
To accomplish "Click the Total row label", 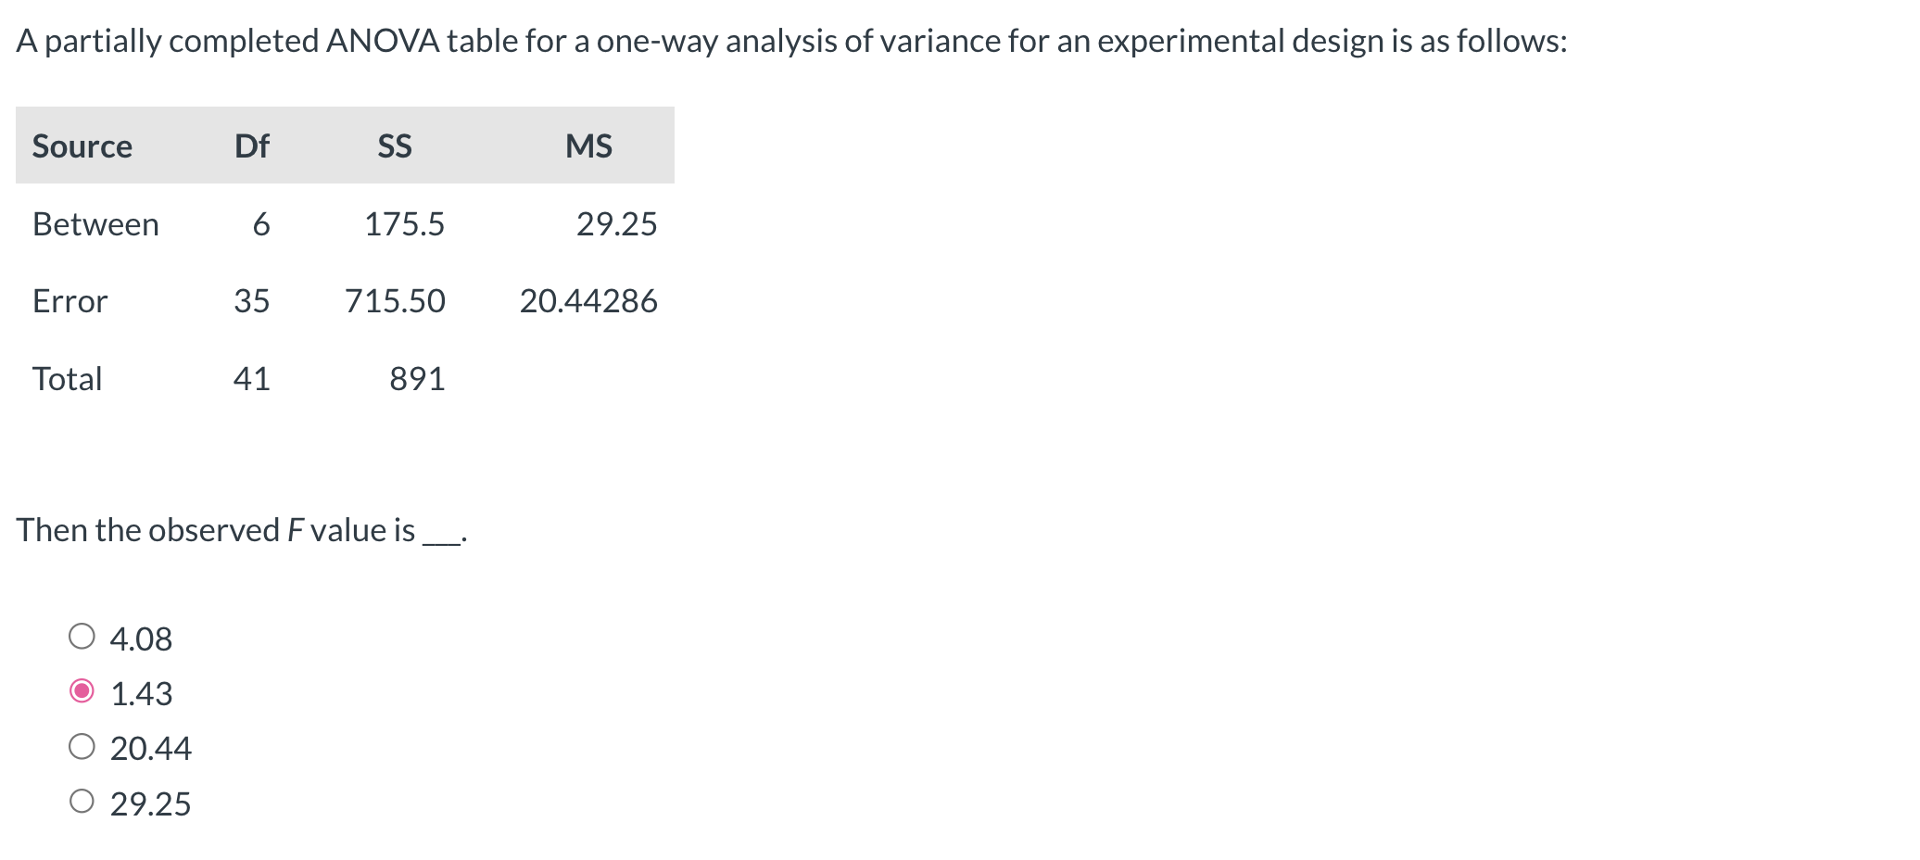I will [67, 377].
